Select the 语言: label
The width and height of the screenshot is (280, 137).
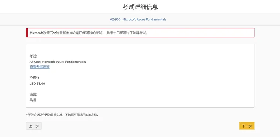[33, 95]
